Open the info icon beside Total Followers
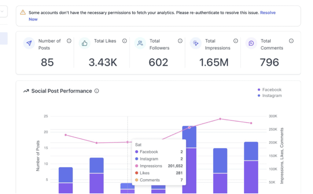 click(180, 41)
